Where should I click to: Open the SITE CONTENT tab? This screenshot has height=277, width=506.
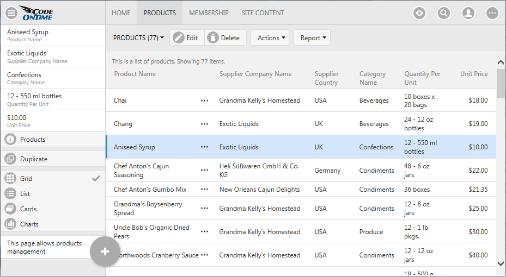tap(263, 13)
